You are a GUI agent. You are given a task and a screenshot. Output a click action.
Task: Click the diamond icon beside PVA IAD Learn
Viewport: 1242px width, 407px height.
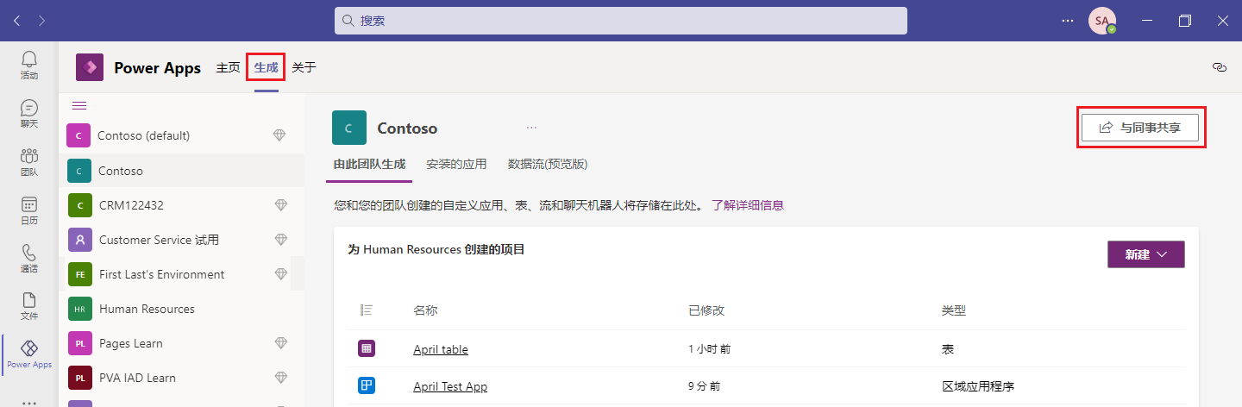pos(279,378)
